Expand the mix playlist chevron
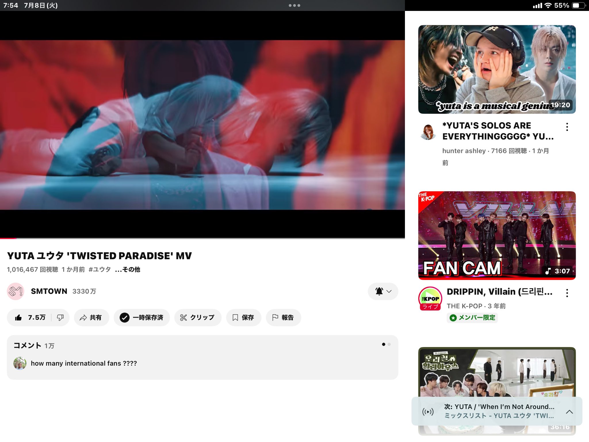Screen dimensions: 589x442 [x=569, y=412]
